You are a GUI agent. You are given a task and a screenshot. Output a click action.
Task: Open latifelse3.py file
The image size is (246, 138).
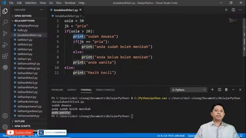point(25,49)
